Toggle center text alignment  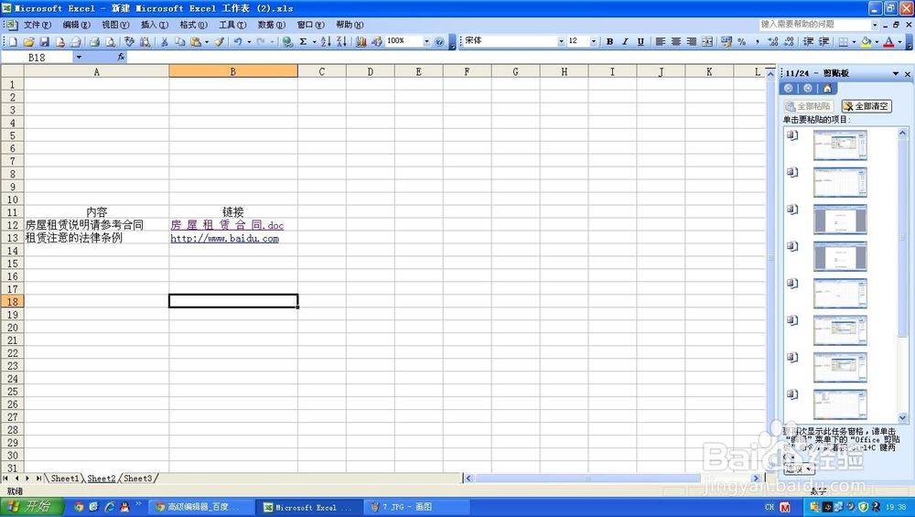coord(676,41)
